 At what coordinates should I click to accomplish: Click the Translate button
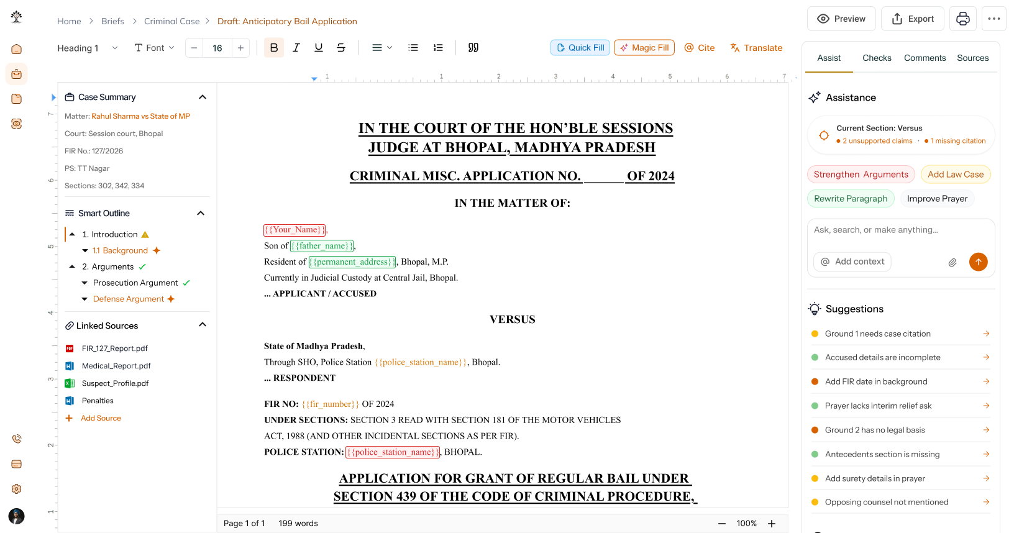[x=757, y=48]
